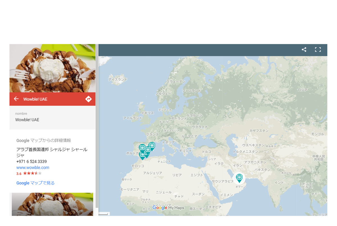
Task: Click the ウクライナ label on map
Action: (x=200, y=127)
